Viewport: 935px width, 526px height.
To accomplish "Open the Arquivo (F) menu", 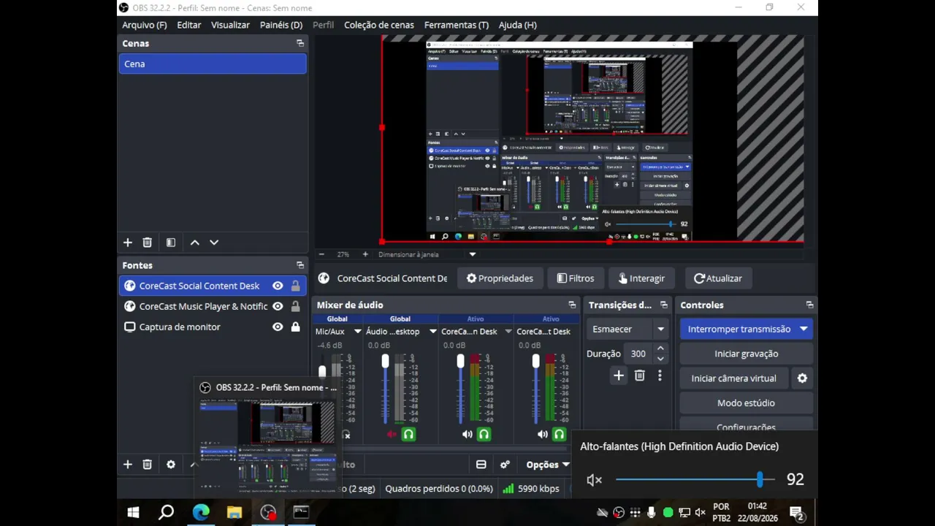I will click(x=145, y=25).
